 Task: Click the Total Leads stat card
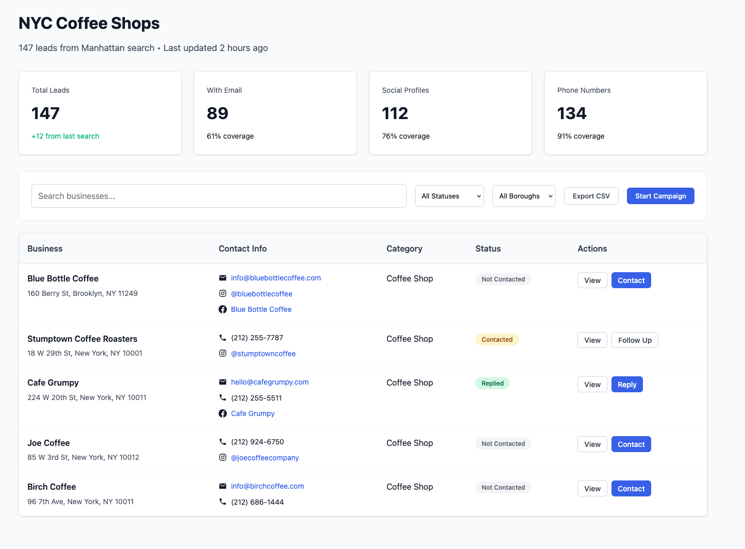[x=100, y=113]
